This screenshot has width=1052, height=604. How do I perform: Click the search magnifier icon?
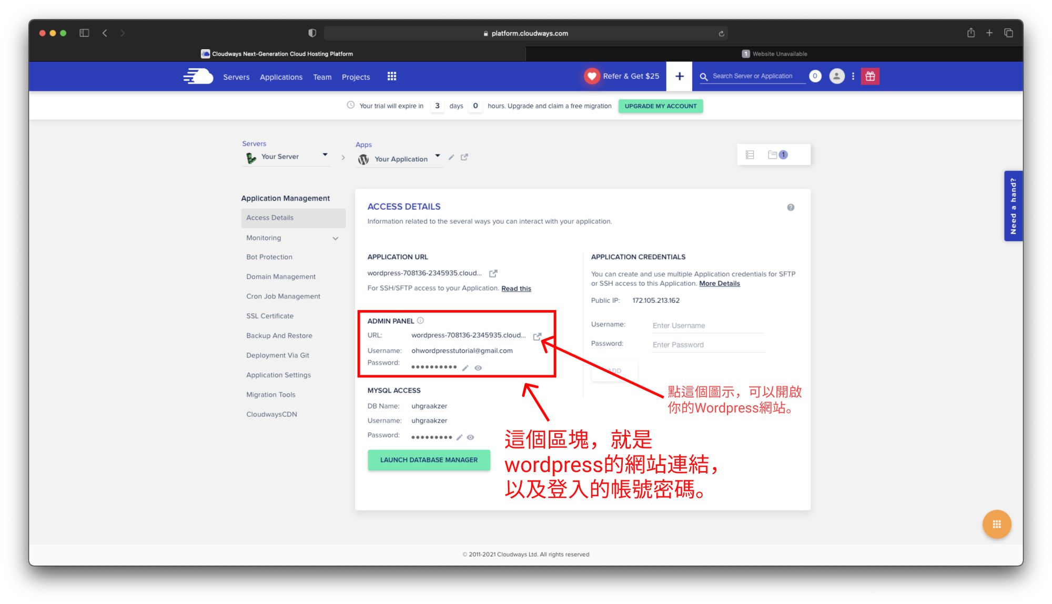coord(703,77)
